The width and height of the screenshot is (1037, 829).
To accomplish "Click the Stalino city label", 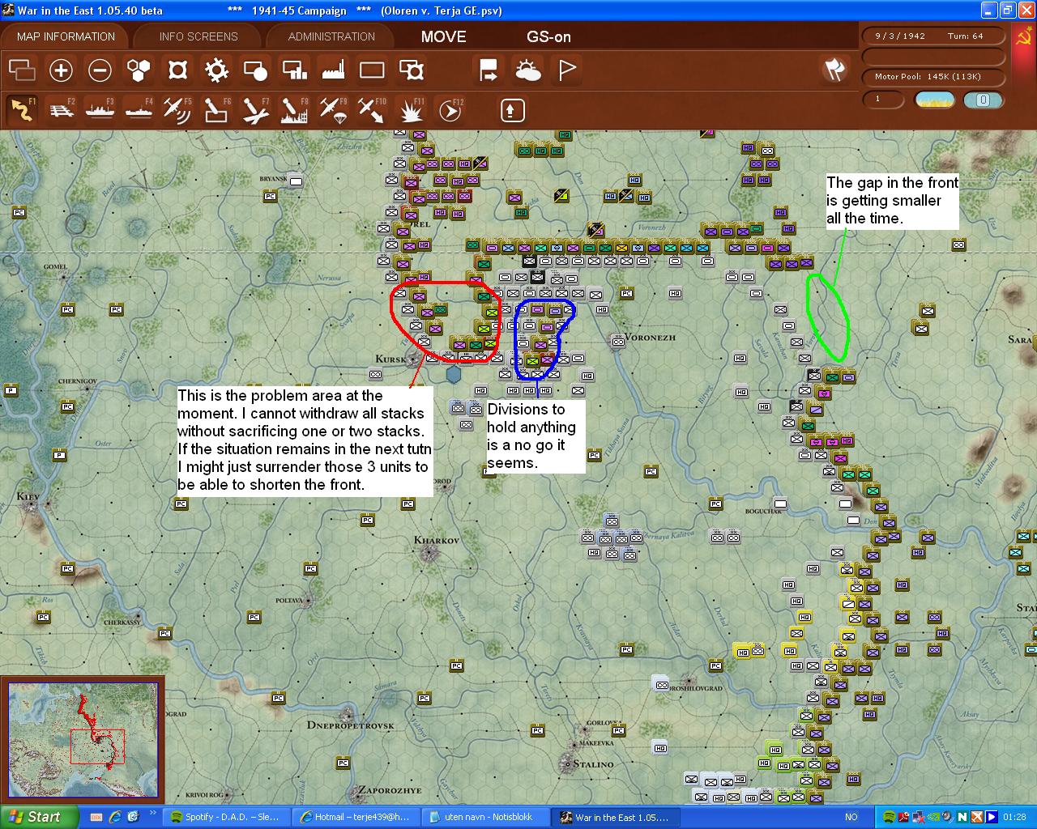I will [593, 763].
